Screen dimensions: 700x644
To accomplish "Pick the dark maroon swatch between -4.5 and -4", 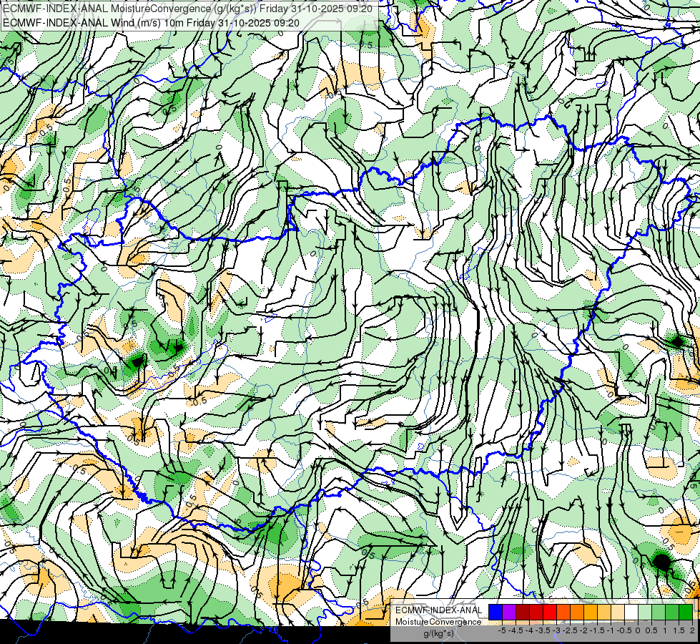I will 523,613.
